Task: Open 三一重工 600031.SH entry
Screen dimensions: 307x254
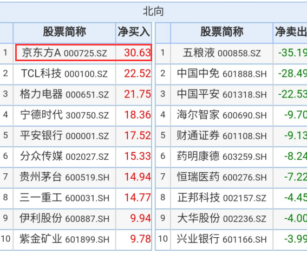Action: click(64, 198)
